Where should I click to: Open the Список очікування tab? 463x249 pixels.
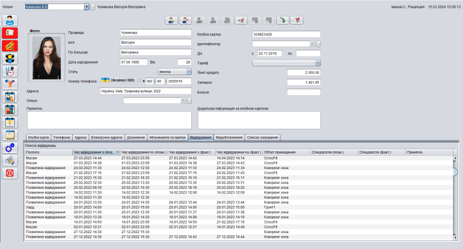(x=262, y=137)
